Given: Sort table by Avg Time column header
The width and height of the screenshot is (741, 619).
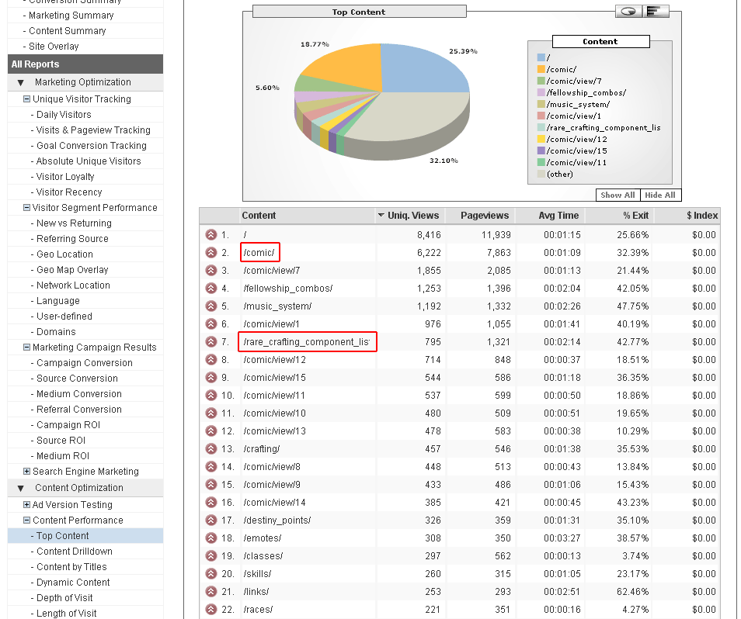Looking at the screenshot, I should [x=558, y=216].
